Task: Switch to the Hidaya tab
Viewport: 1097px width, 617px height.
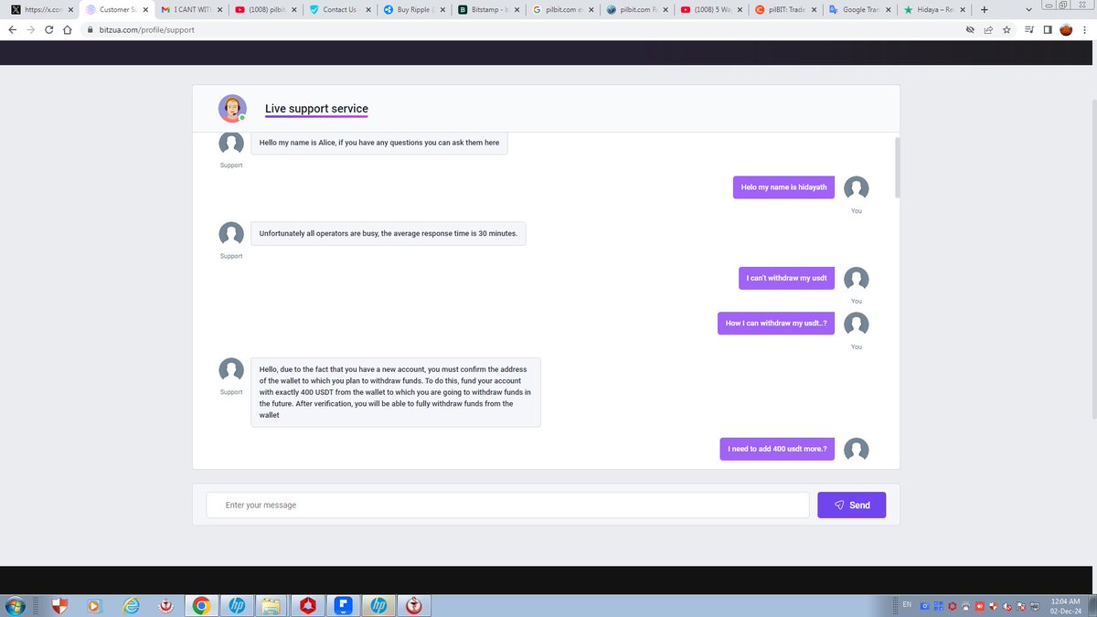Action: (934, 10)
